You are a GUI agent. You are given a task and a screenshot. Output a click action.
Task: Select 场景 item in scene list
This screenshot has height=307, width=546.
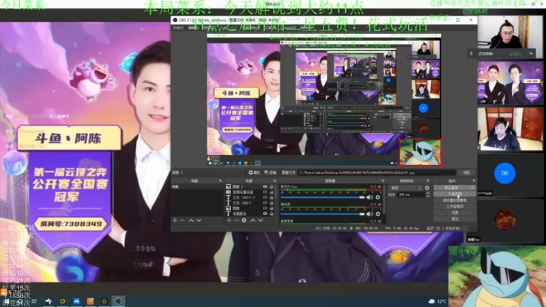[x=197, y=187]
